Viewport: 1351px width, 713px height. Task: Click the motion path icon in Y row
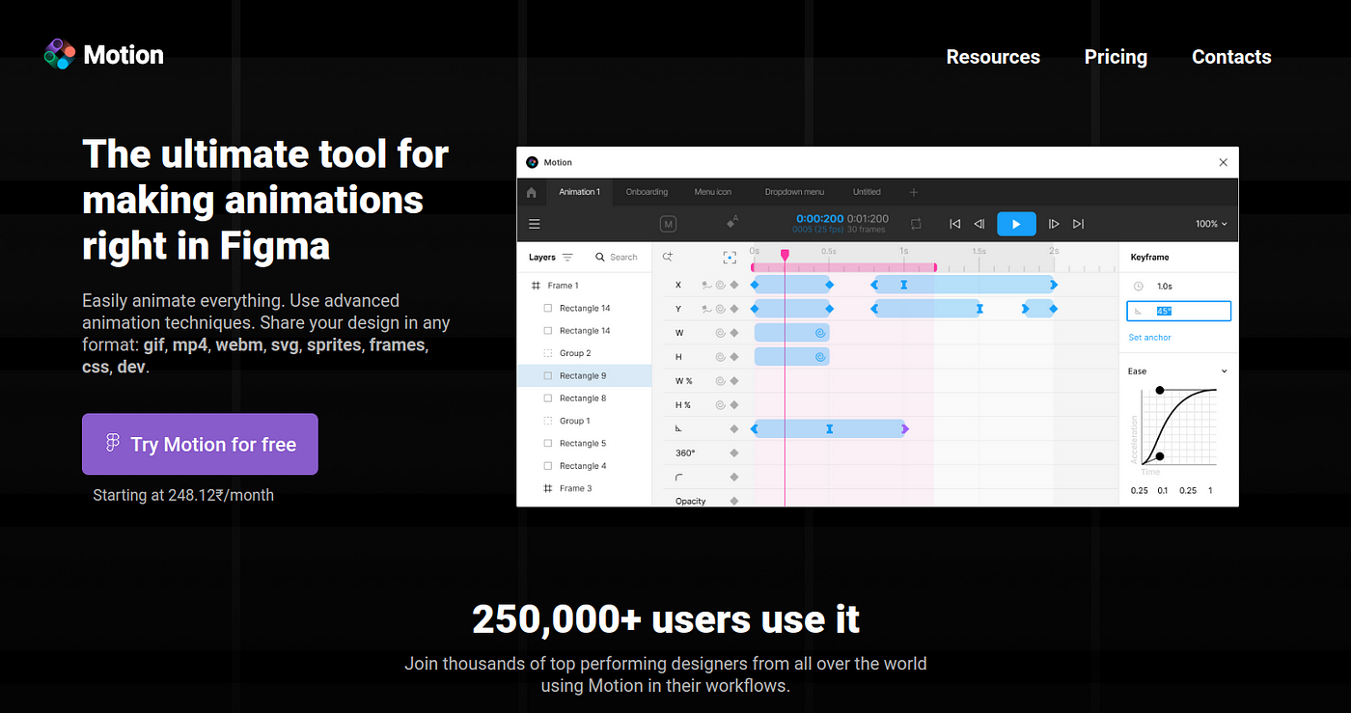(706, 309)
